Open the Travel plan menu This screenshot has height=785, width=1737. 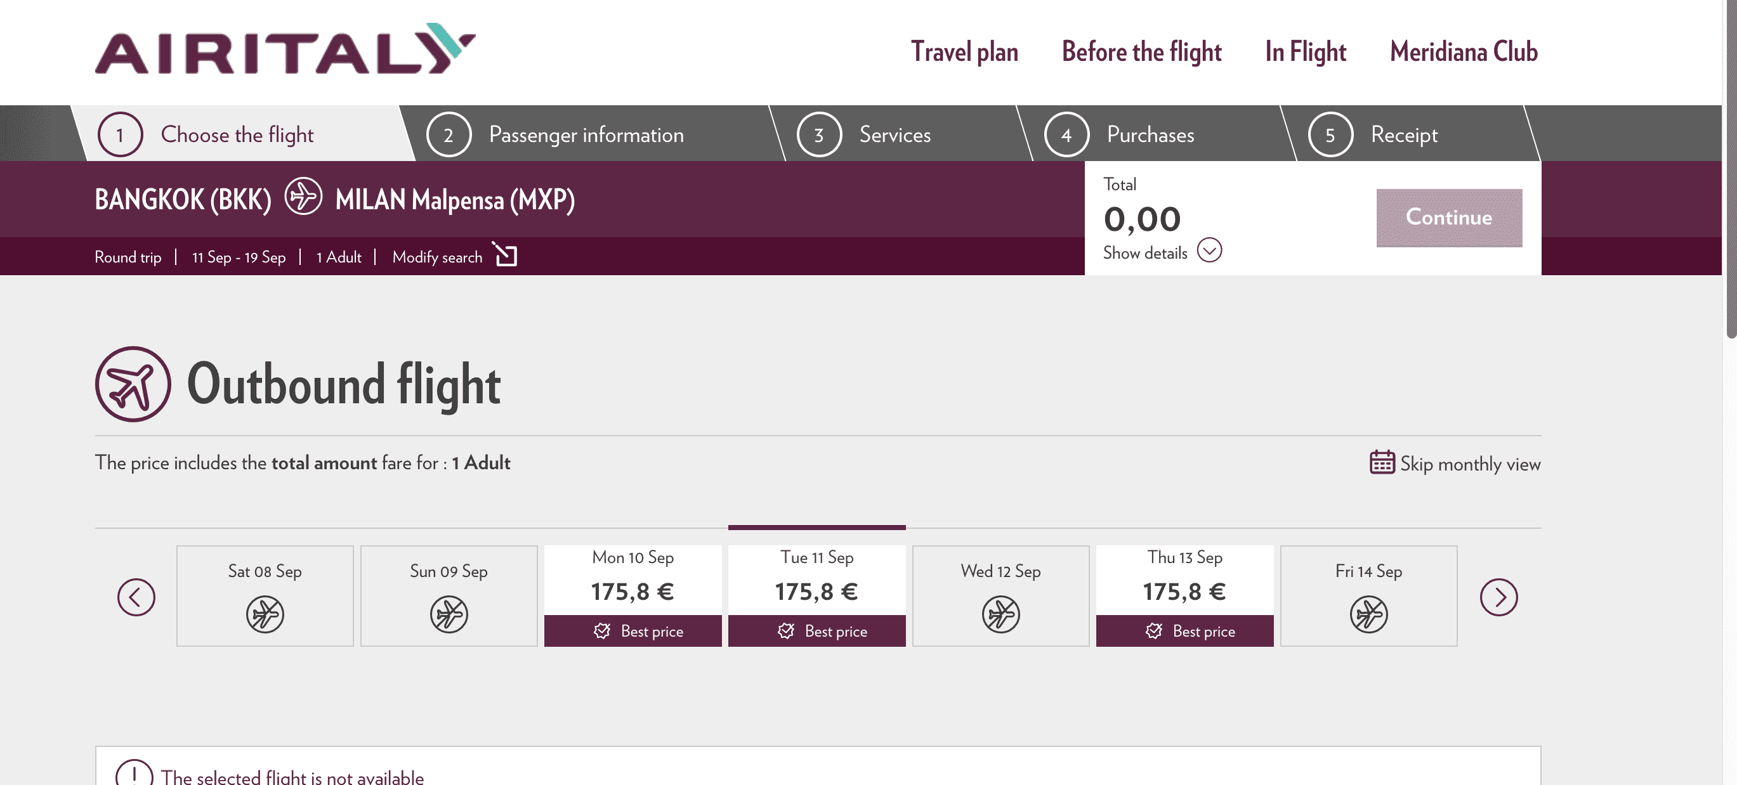click(x=964, y=51)
